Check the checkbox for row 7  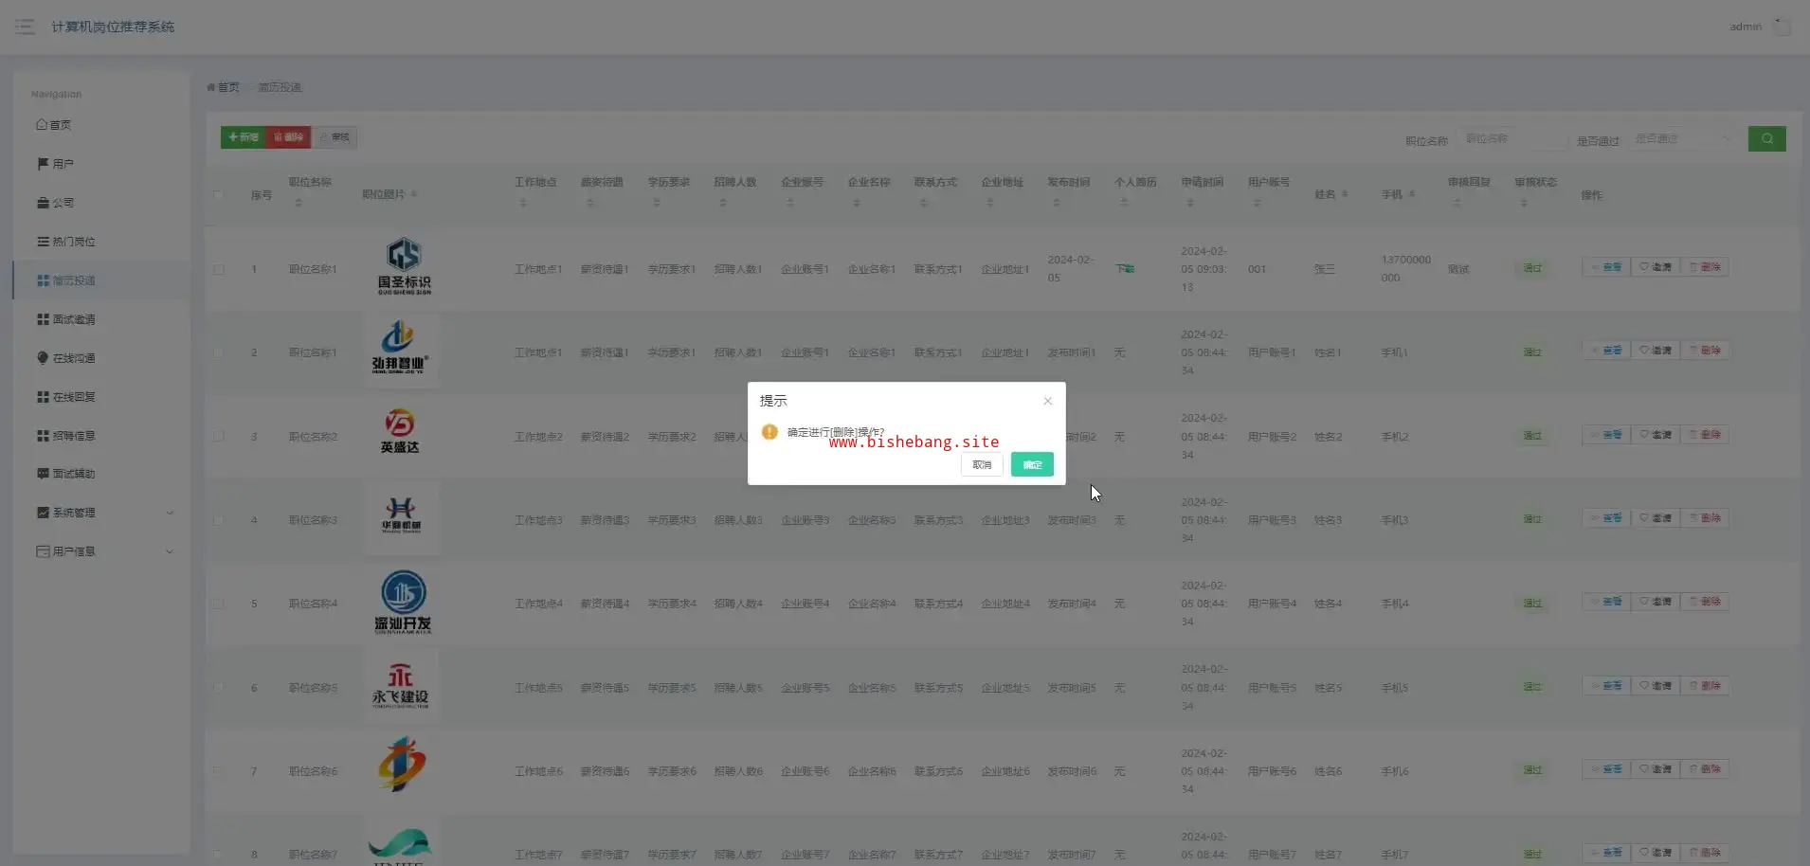coord(219,771)
